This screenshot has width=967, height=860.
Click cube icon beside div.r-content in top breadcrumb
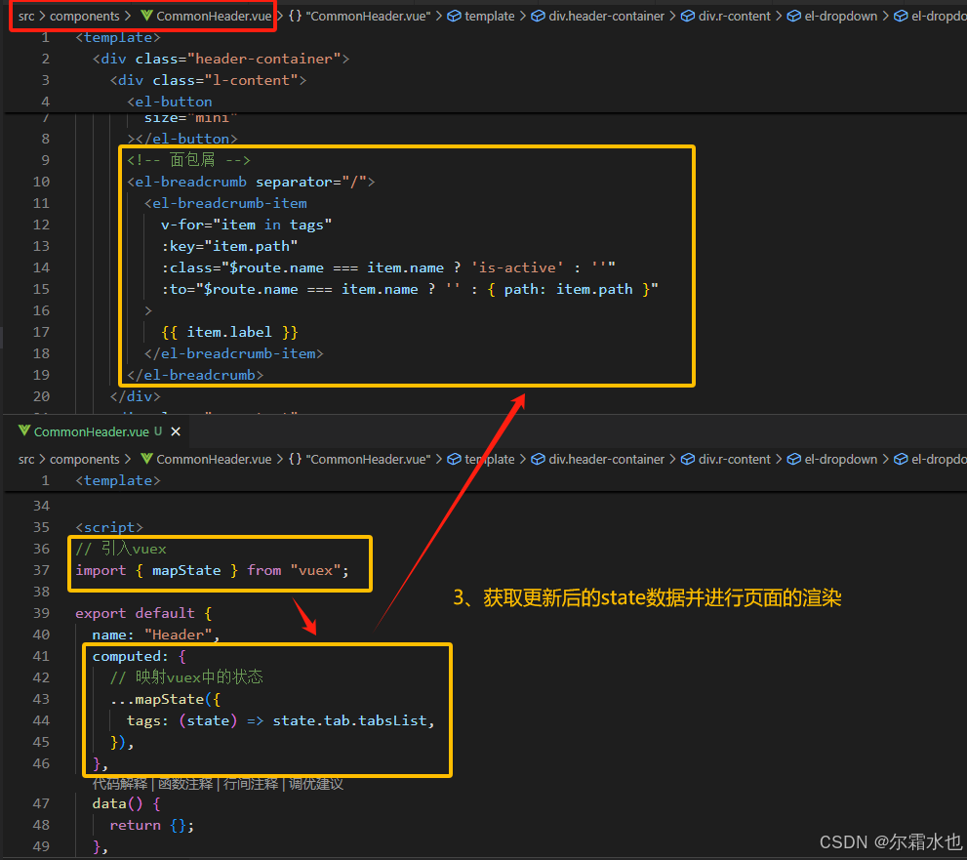pyautogui.click(x=688, y=16)
